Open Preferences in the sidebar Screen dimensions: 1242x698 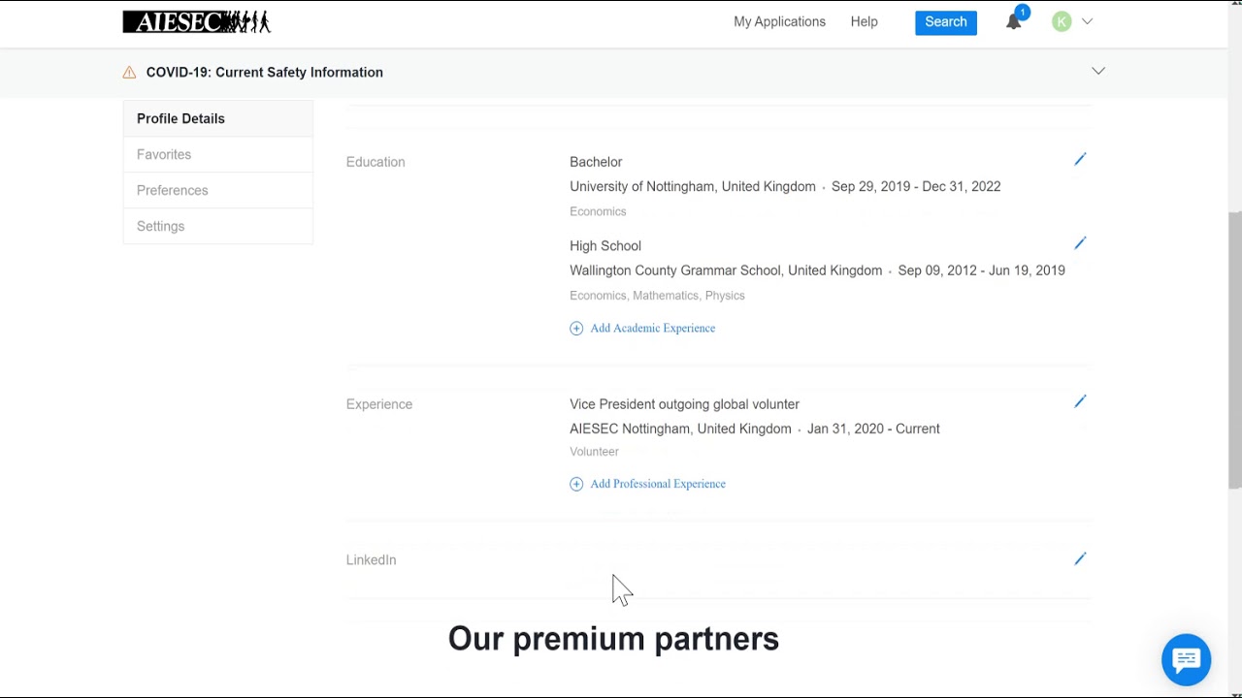pos(173,190)
